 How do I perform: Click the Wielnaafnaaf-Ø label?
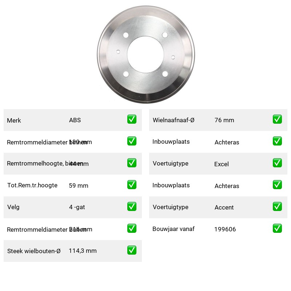174,120
